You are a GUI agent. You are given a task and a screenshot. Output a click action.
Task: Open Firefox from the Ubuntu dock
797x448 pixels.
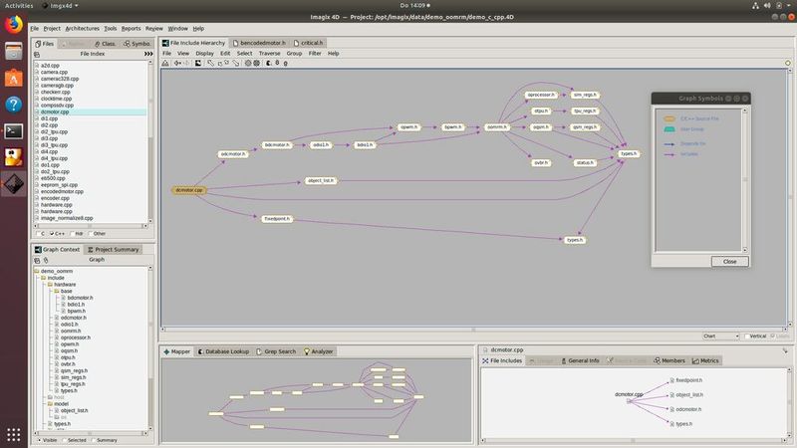[14, 24]
